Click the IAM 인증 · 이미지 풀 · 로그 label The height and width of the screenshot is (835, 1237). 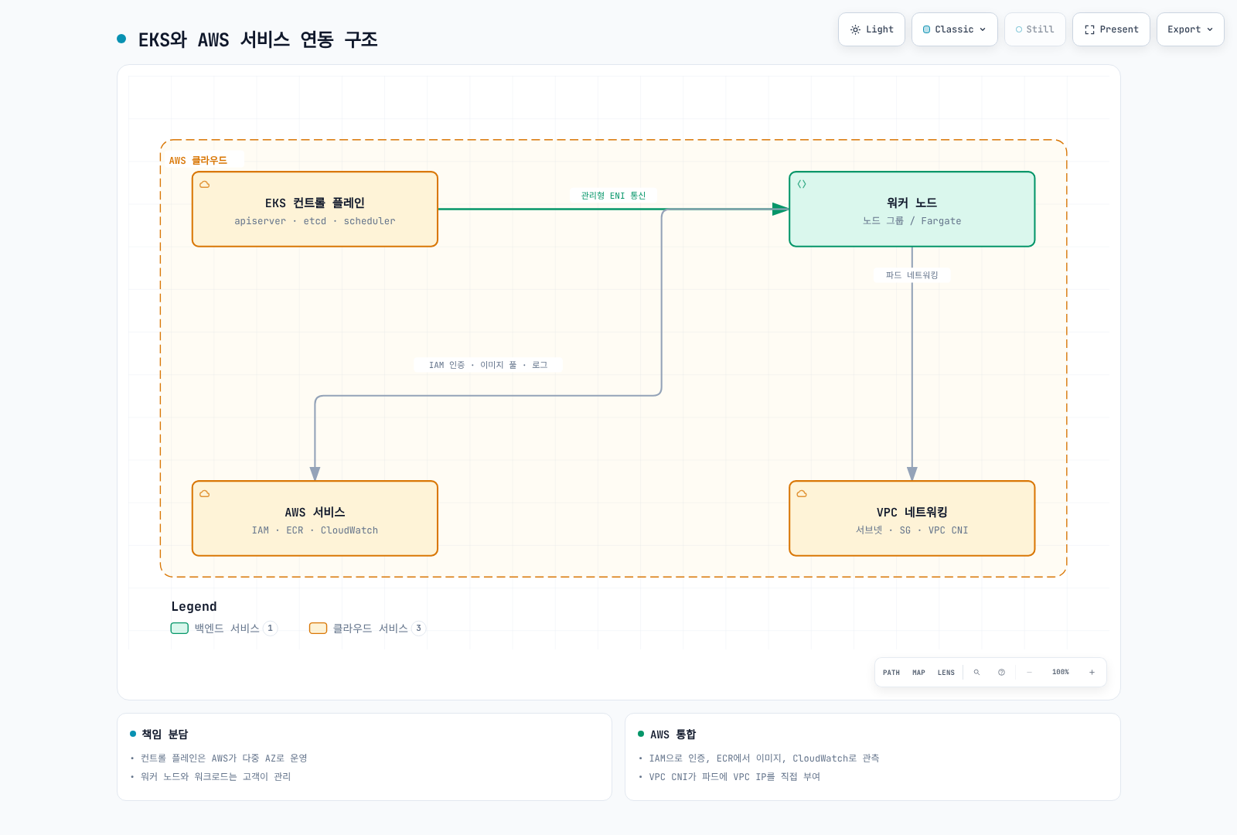coord(488,365)
